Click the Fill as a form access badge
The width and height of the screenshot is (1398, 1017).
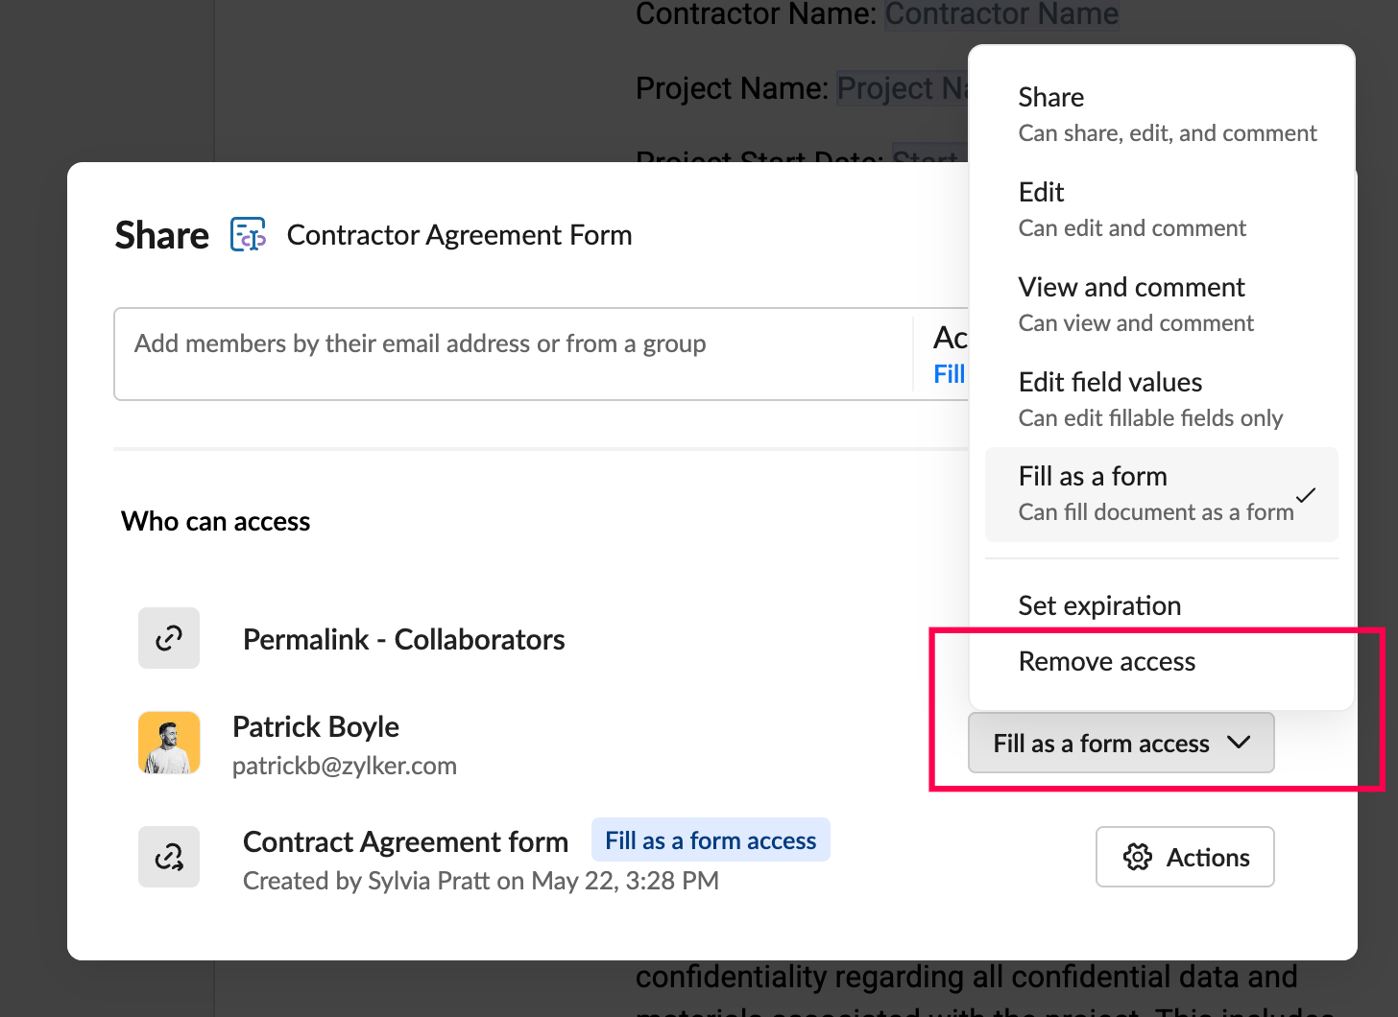coord(711,840)
